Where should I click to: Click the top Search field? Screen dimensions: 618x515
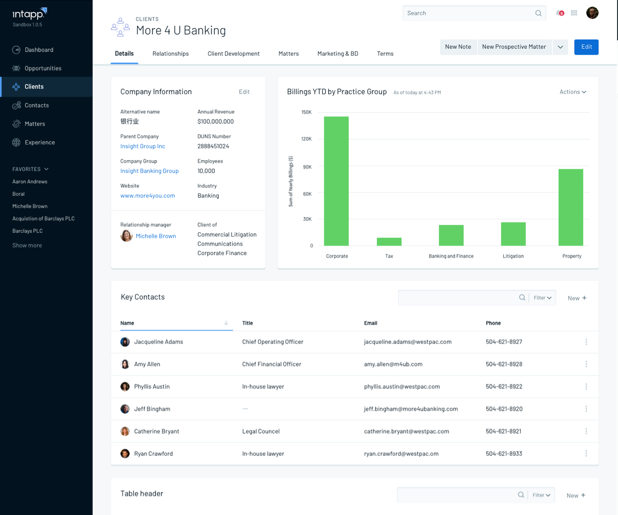474,13
